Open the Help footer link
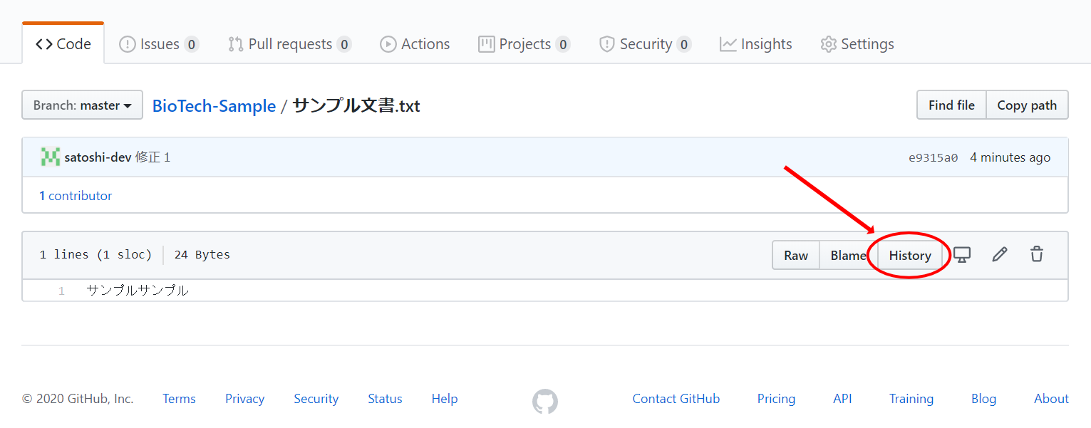The image size is (1091, 428). tap(445, 399)
